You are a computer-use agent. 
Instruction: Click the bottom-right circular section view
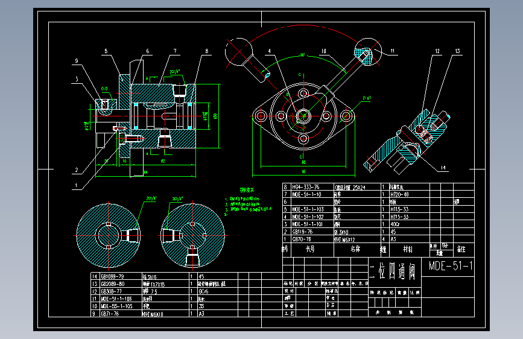click(192, 236)
